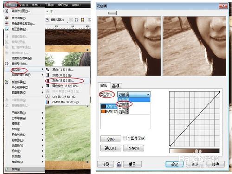The width and height of the screenshot is (232, 174).
Task: Click the crop bitmap toolbar icon
Action: (x=77, y=19)
